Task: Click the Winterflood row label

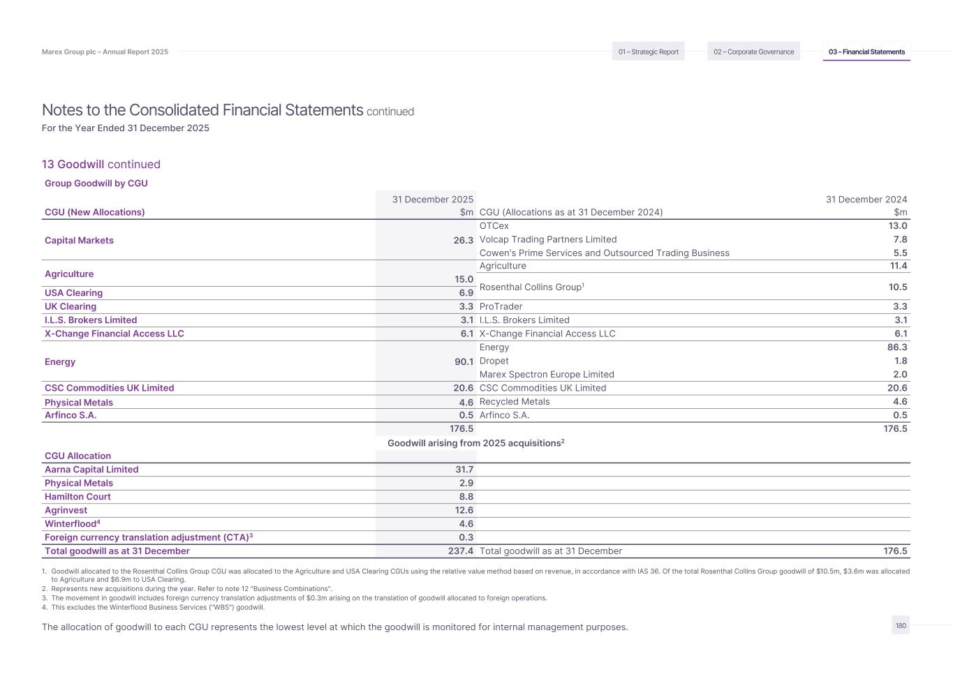Action: [72, 524]
